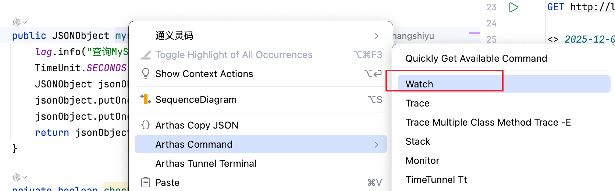Click the highlighter icon beside Toggle Highlight

click(146, 55)
